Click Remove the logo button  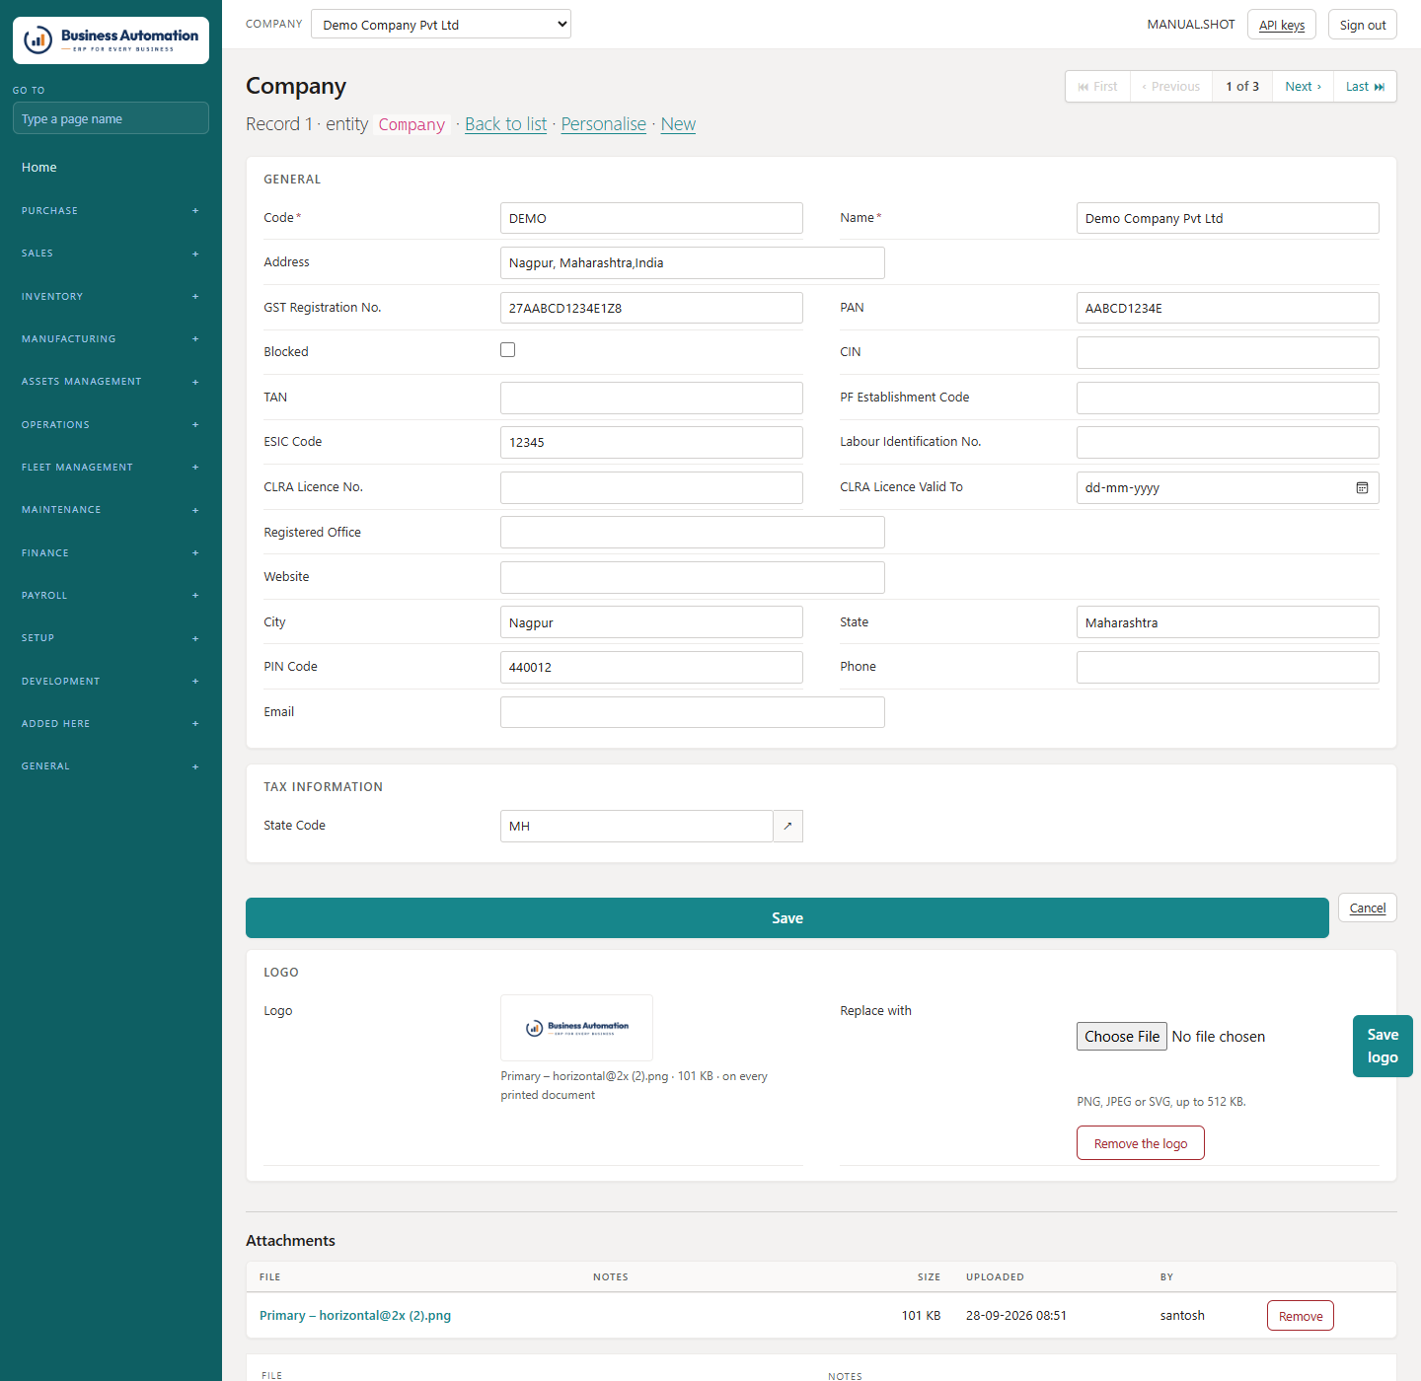[1141, 1143]
